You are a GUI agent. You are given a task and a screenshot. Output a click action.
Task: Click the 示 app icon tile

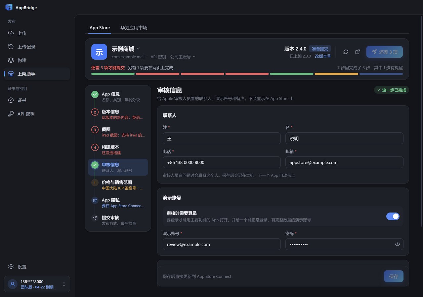click(99, 52)
